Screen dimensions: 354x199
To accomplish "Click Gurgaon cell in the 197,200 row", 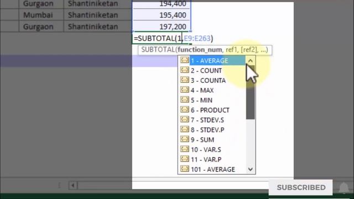I will (x=41, y=27).
